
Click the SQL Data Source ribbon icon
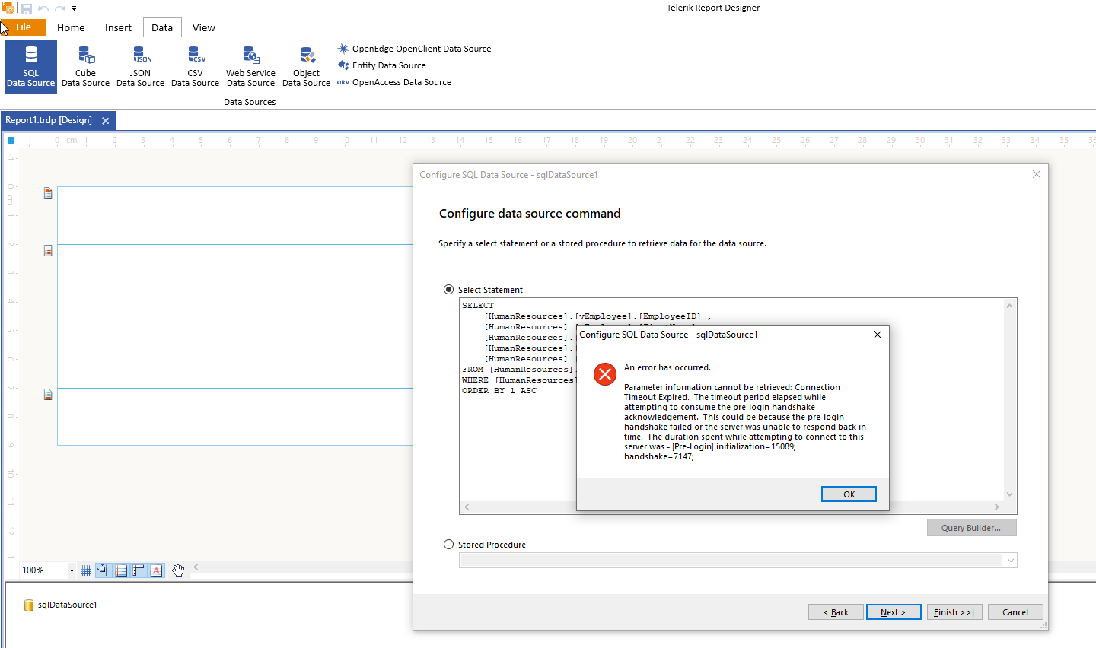pyautogui.click(x=30, y=66)
